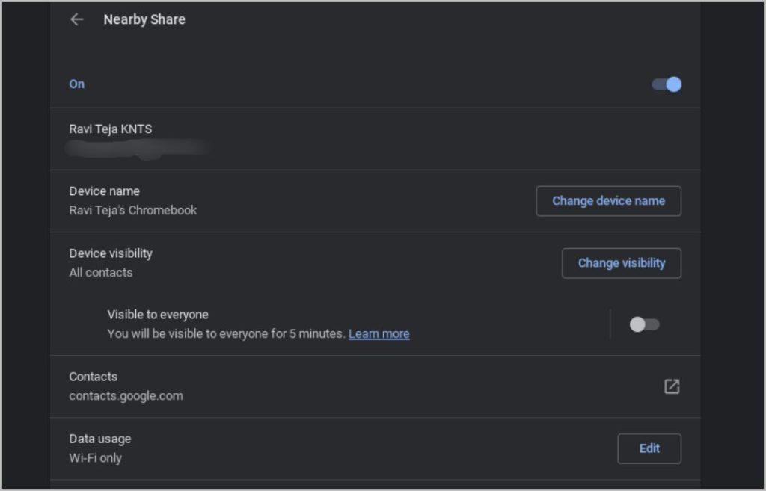
Task: Click the contacts.google.com text
Action: coord(126,396)
